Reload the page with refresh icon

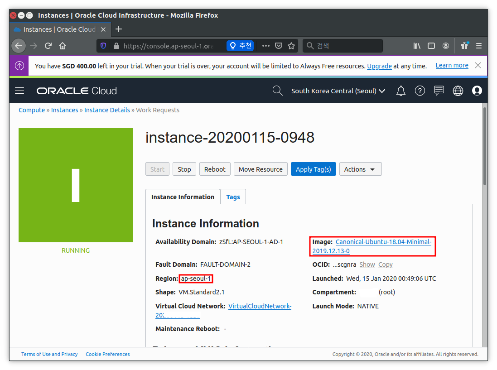pos(48,46)
